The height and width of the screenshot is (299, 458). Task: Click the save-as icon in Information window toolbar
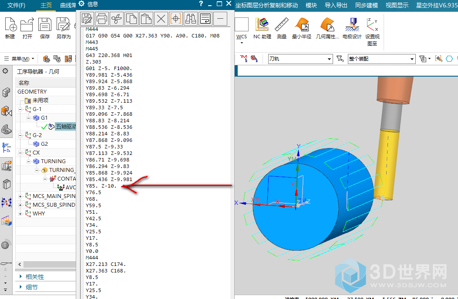[87, 18]
